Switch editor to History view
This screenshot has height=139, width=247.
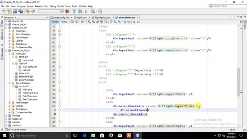pyautogui.click(x=64, y=22)
